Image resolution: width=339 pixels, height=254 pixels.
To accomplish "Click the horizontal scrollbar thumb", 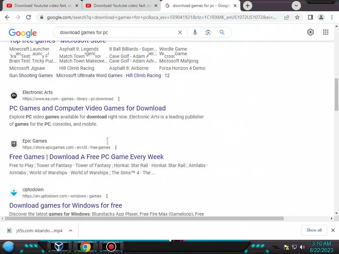I will pos(144,218).
